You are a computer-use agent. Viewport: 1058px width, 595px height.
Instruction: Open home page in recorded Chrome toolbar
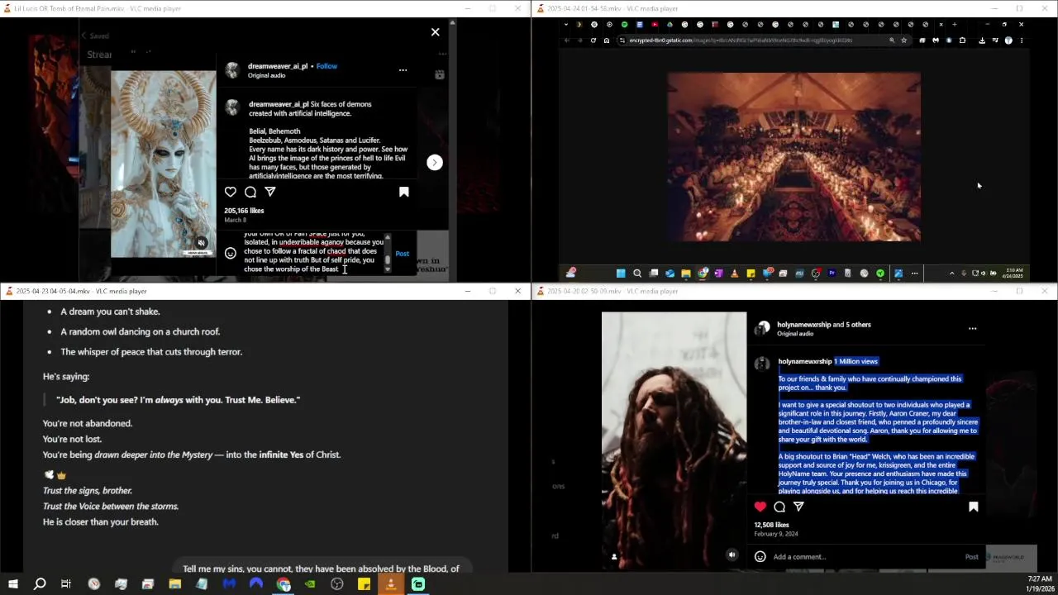(607, 40)
